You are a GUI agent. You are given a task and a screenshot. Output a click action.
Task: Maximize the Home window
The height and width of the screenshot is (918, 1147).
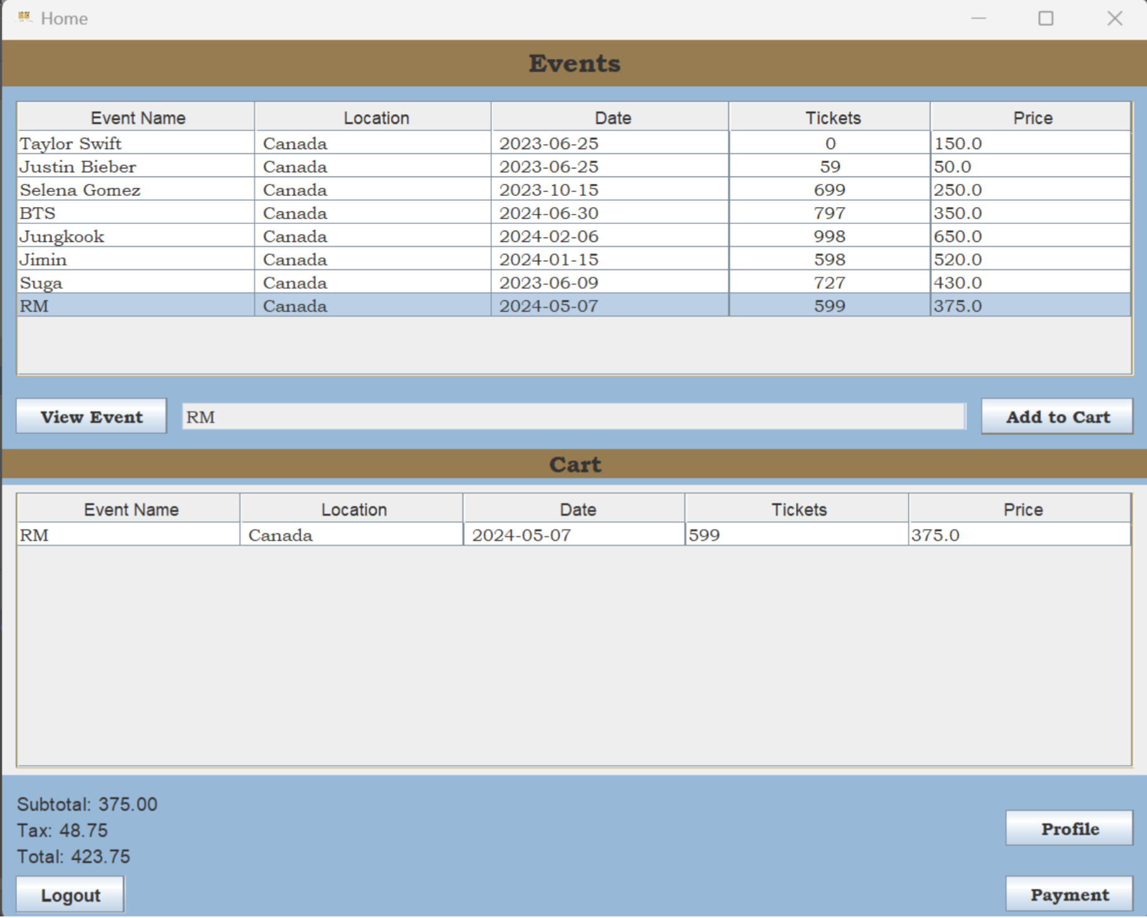tap(1046, 18)
